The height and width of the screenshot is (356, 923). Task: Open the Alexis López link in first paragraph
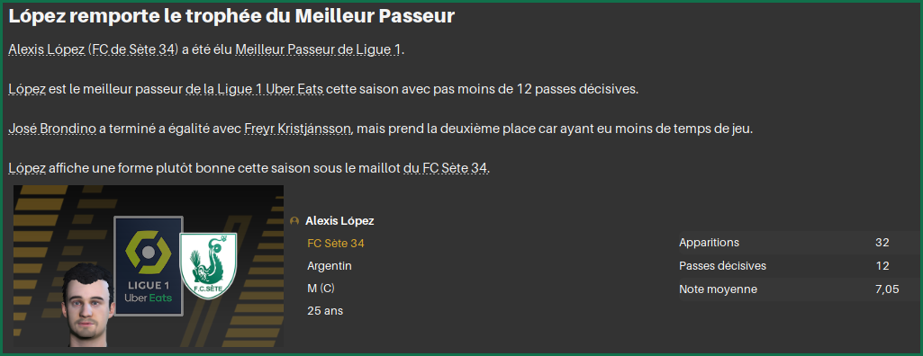pyautogui.click(x=47, y=50)
